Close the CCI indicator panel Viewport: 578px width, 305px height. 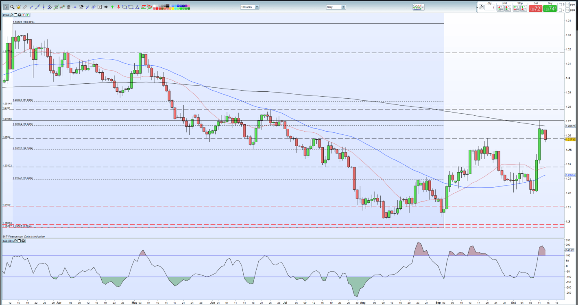point(23,241)
